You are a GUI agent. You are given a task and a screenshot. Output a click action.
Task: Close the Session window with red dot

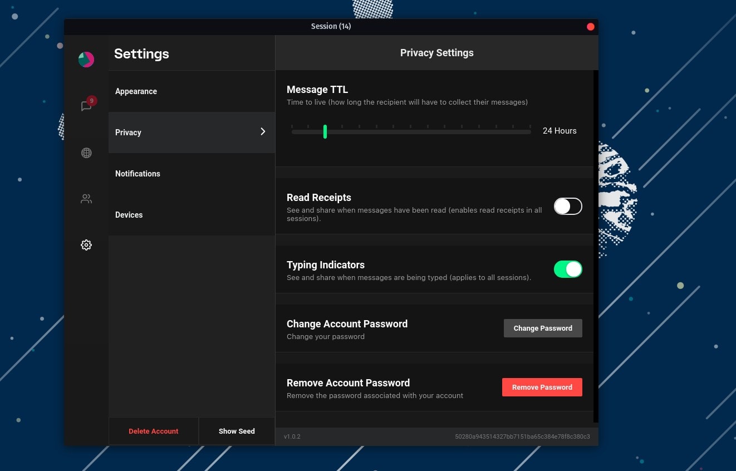(x=591, y=27)
